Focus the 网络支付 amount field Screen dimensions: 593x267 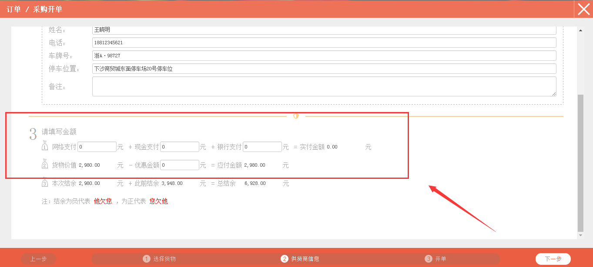[x=97, y=147]
